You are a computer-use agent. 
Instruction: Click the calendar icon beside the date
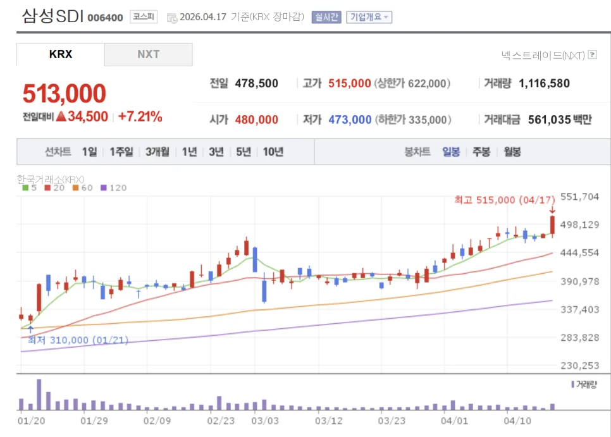tap(172, 18)
